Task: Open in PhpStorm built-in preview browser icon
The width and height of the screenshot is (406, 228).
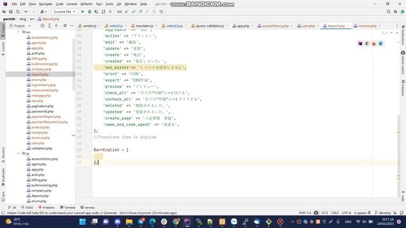Action: point(360,44)
